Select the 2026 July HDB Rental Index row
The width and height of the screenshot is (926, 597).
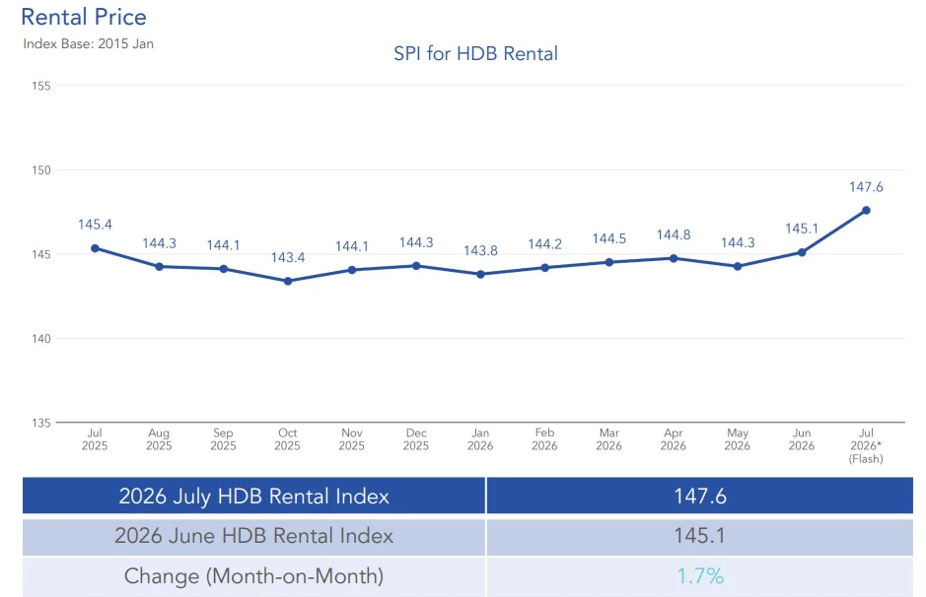pyautogui.click(x=467, y=496)
